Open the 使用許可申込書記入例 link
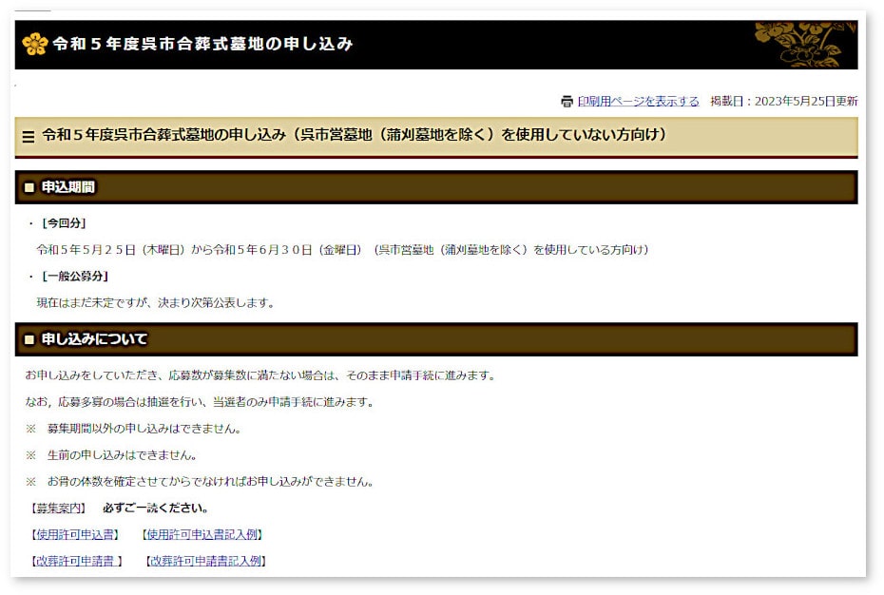884x595 pixels. click(x=202, y=535)
